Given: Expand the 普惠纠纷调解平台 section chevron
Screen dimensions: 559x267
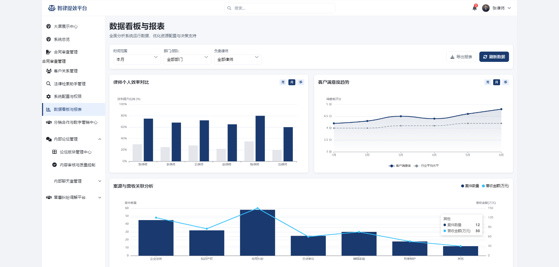Looking at the screenshot, I should pos(100,197).
